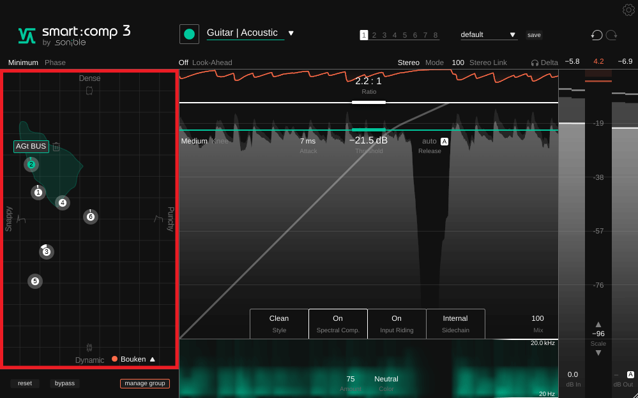Image resolution: width=638 pixels, height=398 pixels.
Task: Toggle Spectral Comp. On button
Action: pos(338,323)
